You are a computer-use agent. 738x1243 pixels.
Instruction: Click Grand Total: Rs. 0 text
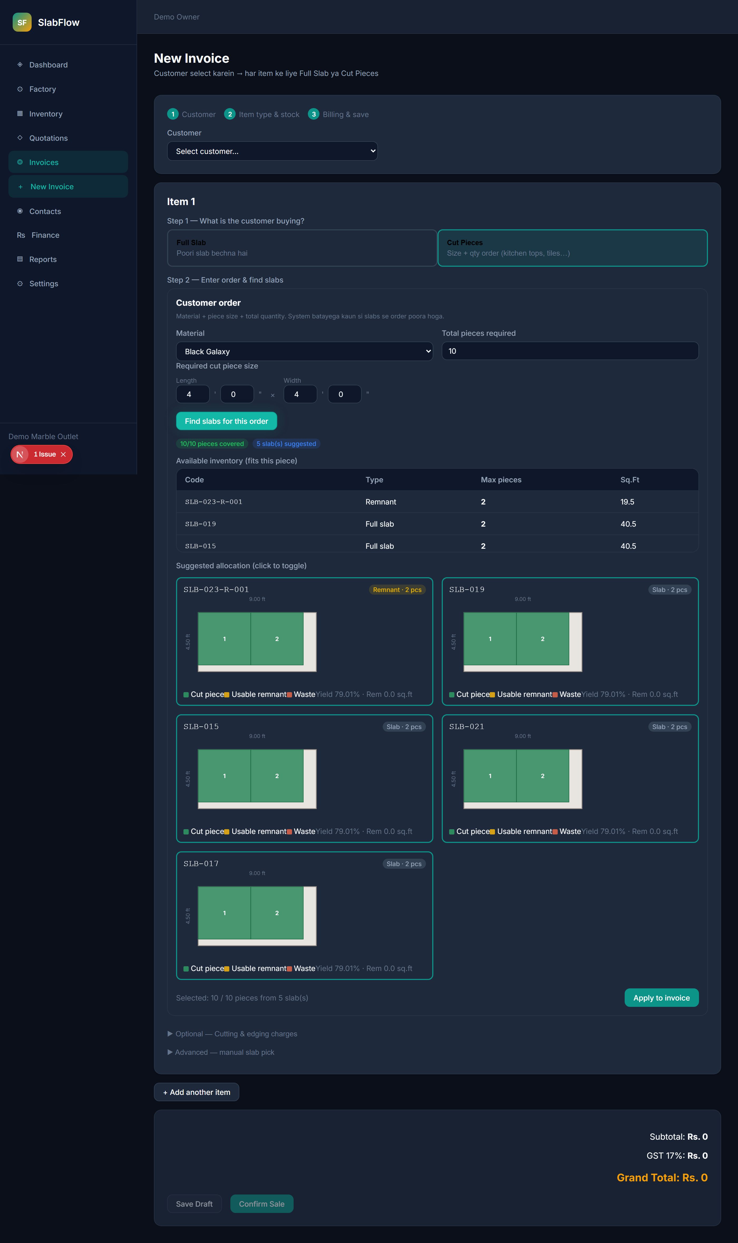[662, 1177]
